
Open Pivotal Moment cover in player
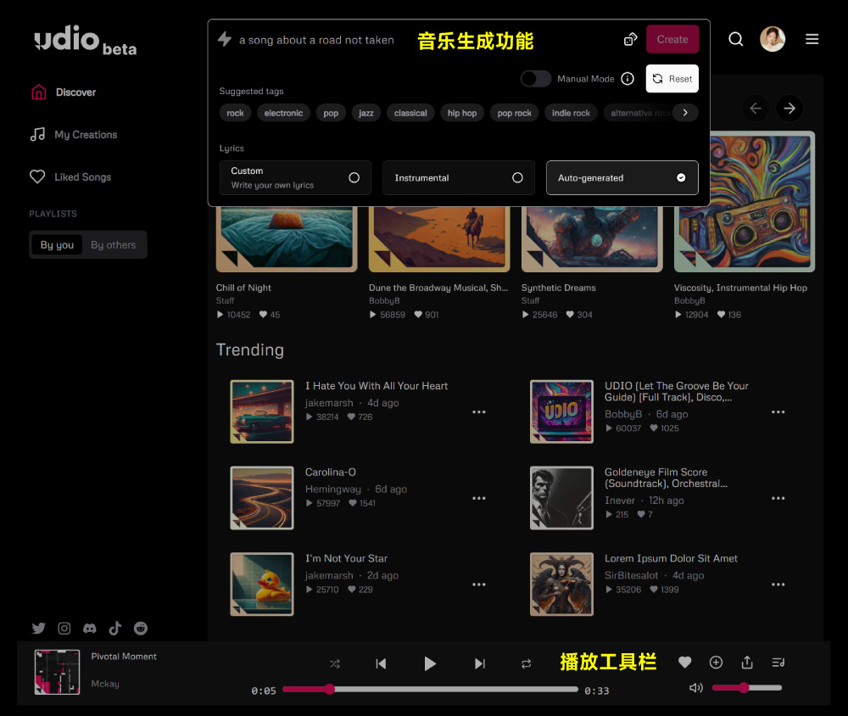click(x=57, y=672)
